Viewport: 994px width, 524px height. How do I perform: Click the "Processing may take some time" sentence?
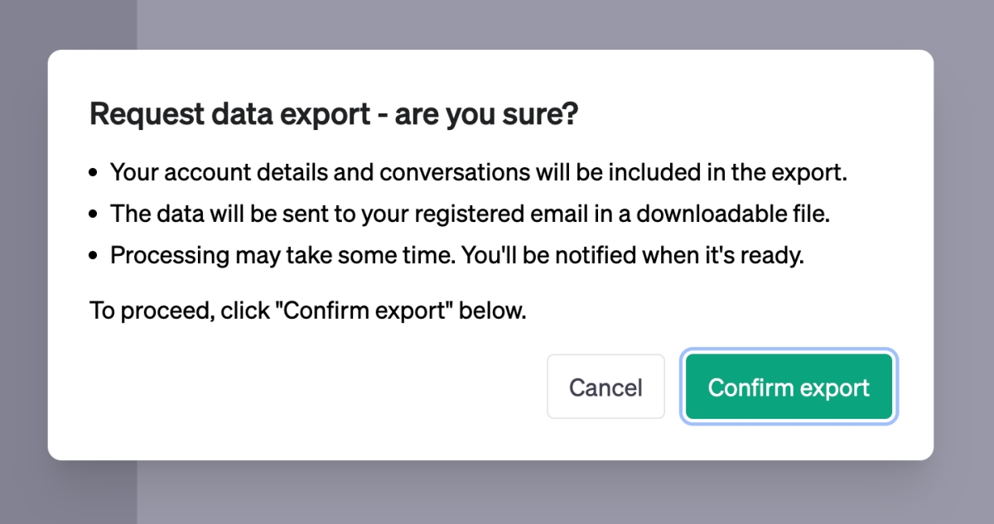(277, 254)
